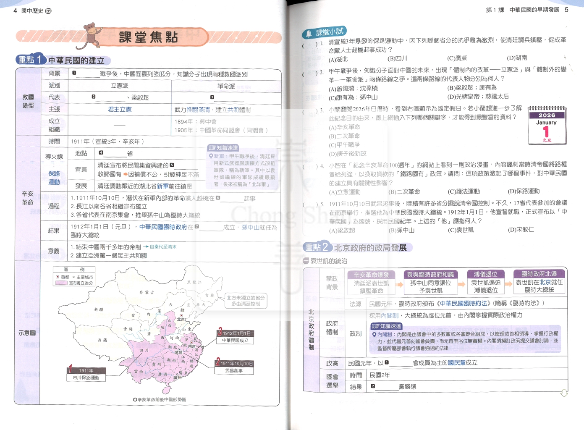Choose option (A)辛亥革命 in question 3
584x430 pixels.
point(345,127)
